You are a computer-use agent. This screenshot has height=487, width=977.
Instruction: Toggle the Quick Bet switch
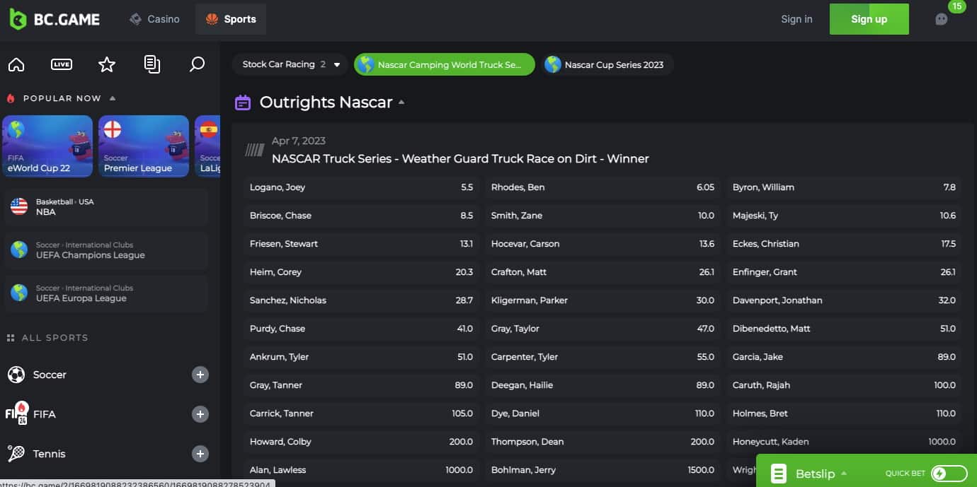tap(949, 474)
